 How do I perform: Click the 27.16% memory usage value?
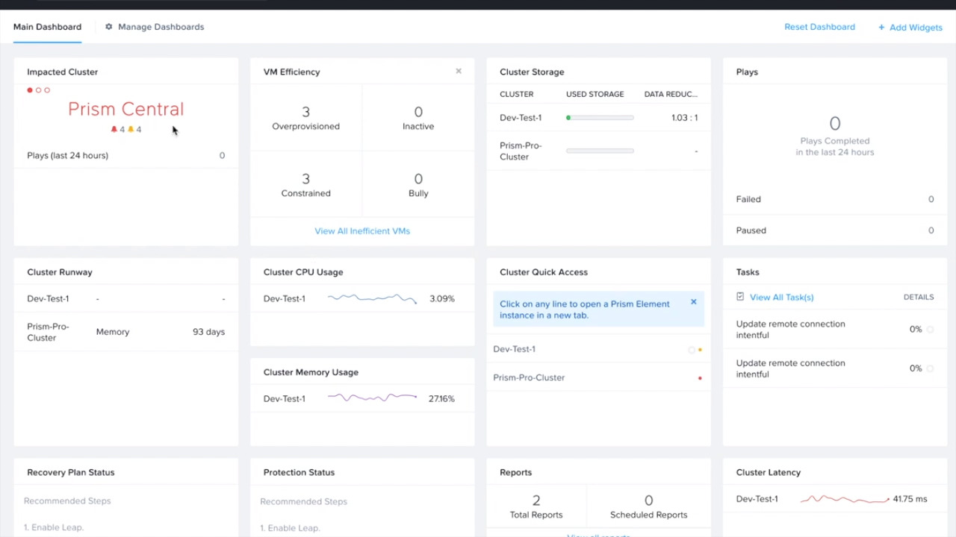[441, 398]
